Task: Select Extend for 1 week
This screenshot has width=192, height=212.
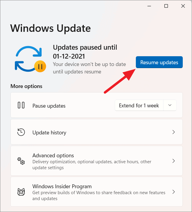Action: click(x=139, y=105)
